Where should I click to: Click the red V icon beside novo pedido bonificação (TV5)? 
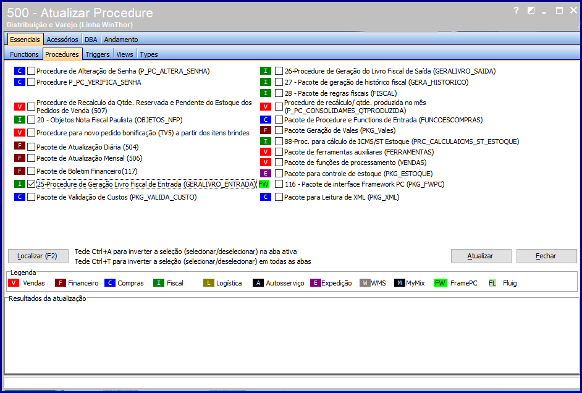point(20,132)
